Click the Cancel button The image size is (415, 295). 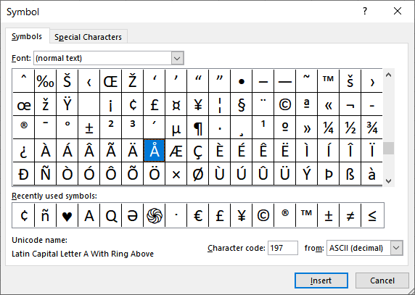point(382,281)
